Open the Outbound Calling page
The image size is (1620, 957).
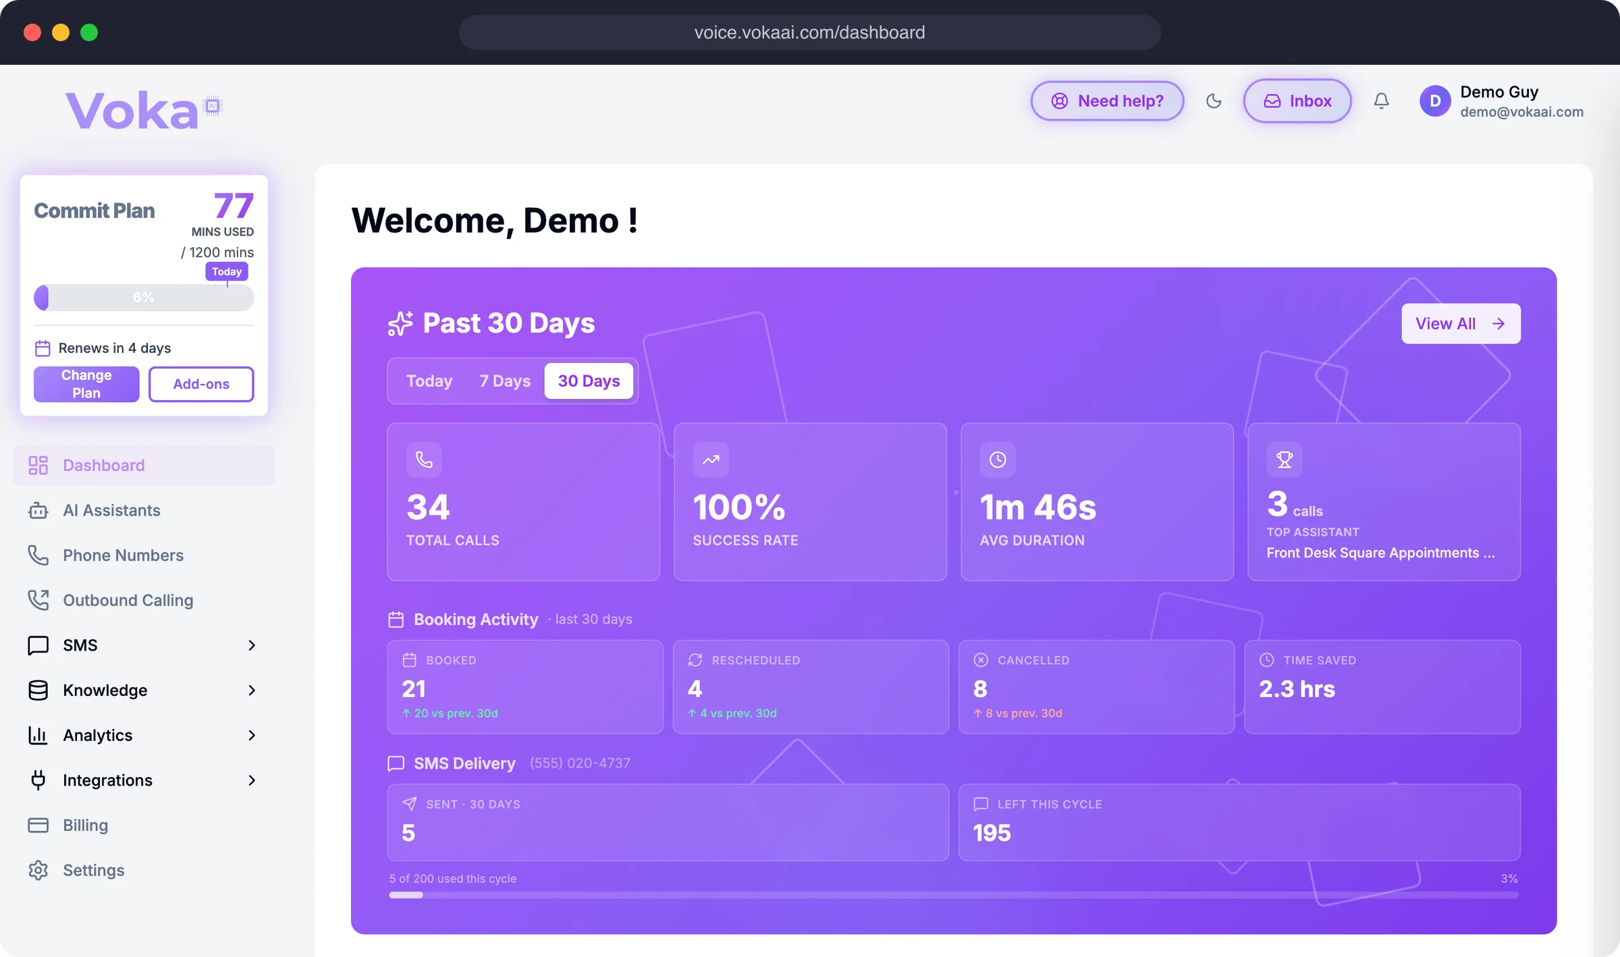pyautogui.click(x=144, y=600)
